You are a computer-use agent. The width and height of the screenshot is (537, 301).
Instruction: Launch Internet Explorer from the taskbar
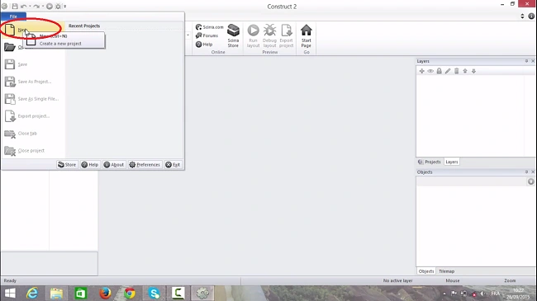click(32, 293)
